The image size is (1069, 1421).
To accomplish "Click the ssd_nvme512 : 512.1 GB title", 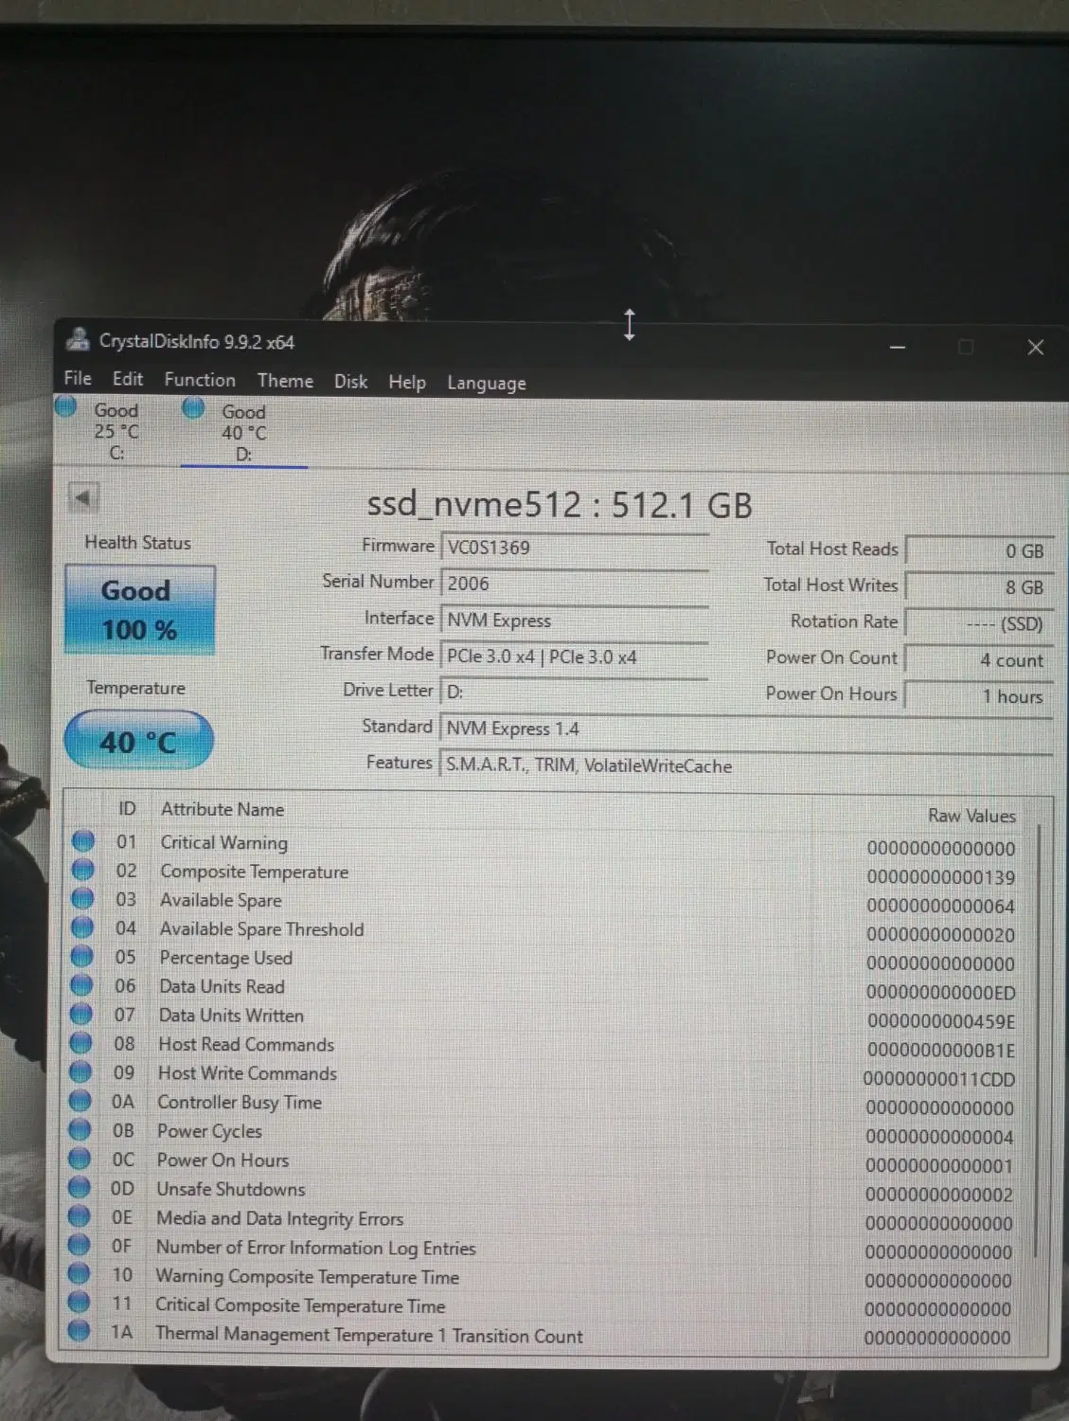I will 560,504.
